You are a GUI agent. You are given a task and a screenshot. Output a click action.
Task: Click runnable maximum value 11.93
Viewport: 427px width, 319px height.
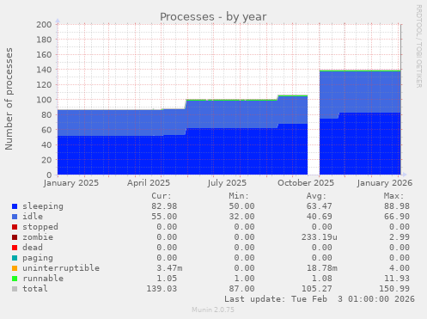click(x=397, y=279)
